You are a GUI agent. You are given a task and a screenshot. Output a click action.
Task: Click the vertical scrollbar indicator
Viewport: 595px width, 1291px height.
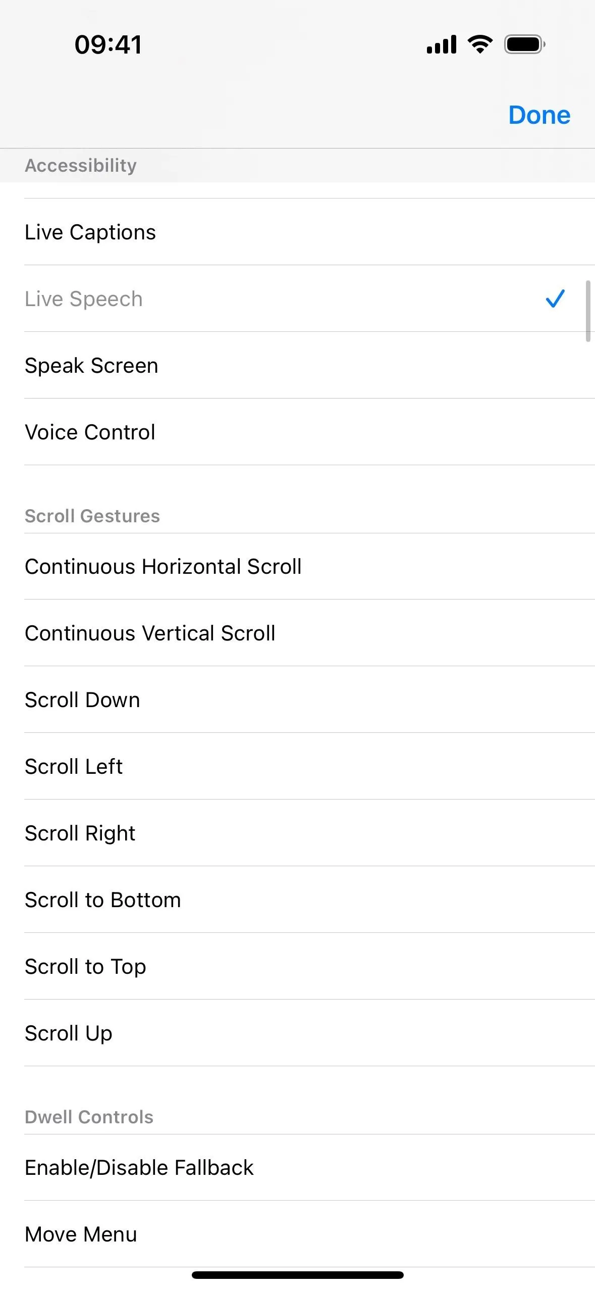point(588,311)
